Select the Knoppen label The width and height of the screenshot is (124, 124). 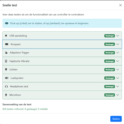point(16,44)
